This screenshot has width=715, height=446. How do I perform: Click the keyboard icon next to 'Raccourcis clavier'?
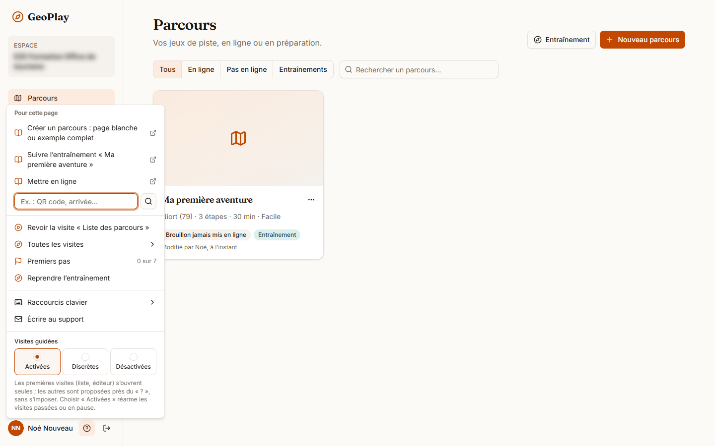pos(18,302)
